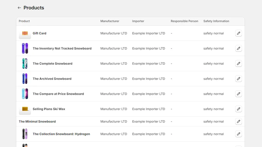Image resolution: width=262 pixels, height=147 pixels.
Task: Click the Responsible Person column header
Action: (x=184, y=21)
